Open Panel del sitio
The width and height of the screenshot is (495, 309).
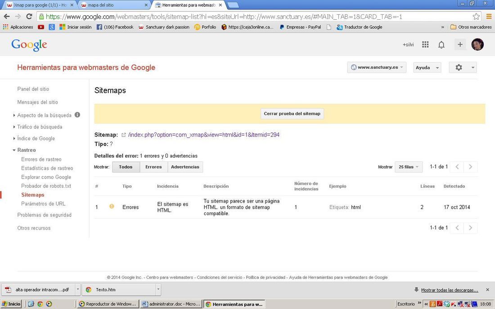coord(33,89)
